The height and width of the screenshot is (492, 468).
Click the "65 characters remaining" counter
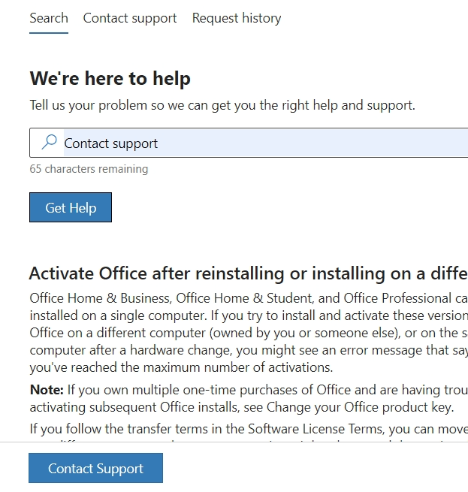[x=89, y=169]
